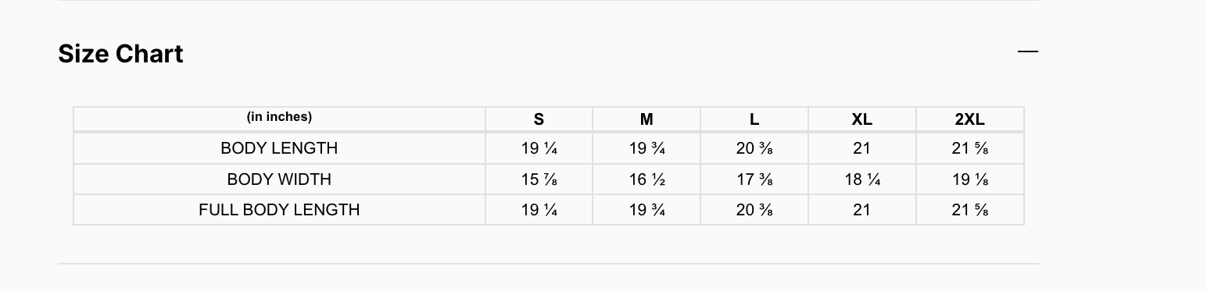The width and height of the screenshot is (1207, 291).
Task: Click the FULL BODY LENGTH row label
Action: coord(279,210)
